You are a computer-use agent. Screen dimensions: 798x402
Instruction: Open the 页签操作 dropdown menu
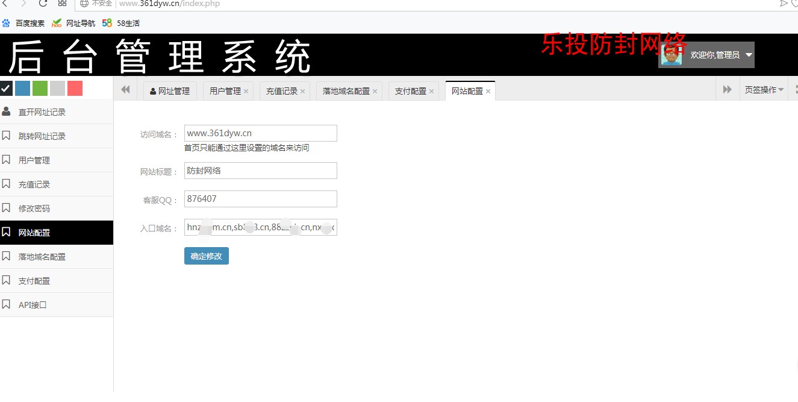(x=764, y=90)
